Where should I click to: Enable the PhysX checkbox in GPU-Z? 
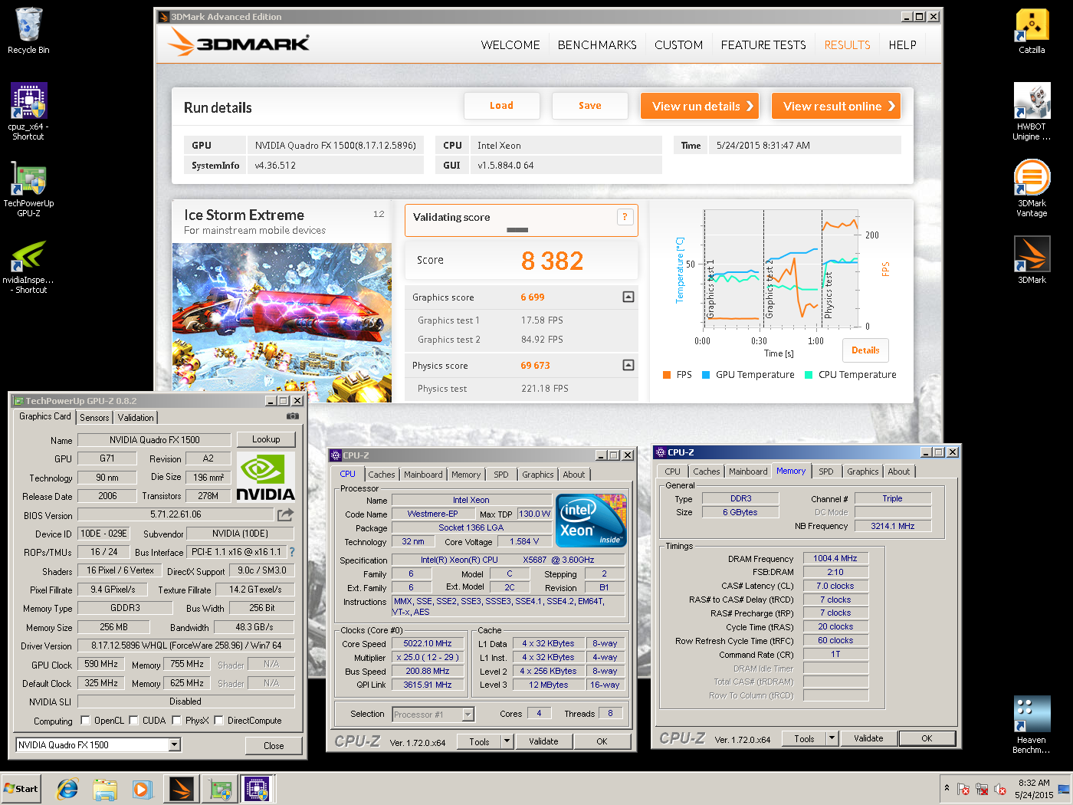click(176, 720)
